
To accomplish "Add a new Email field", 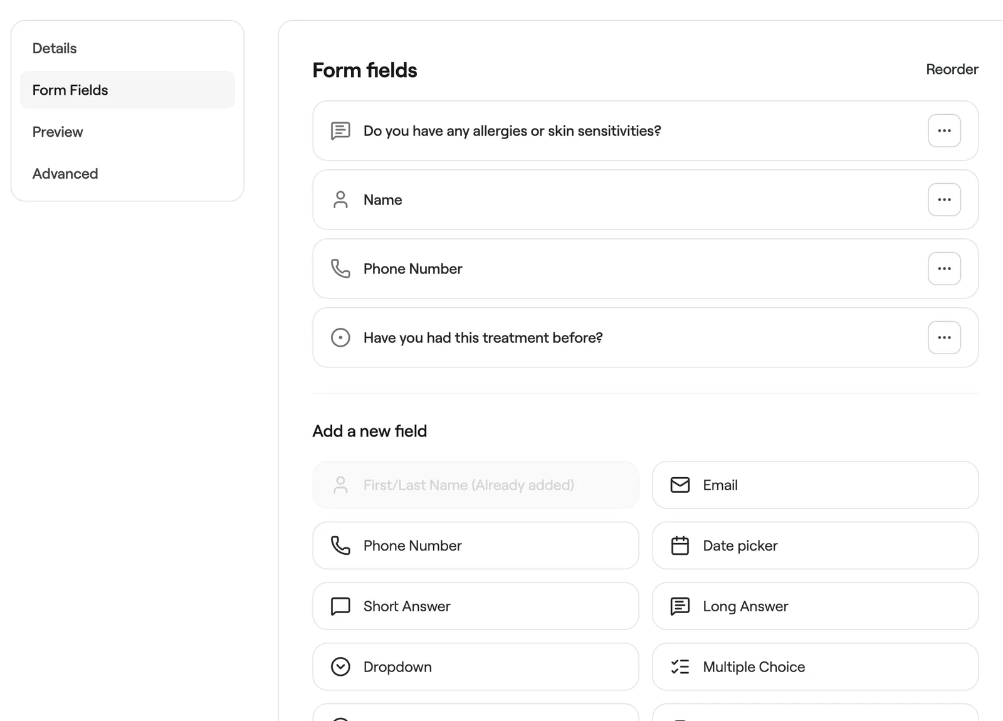I will (815, 485).
